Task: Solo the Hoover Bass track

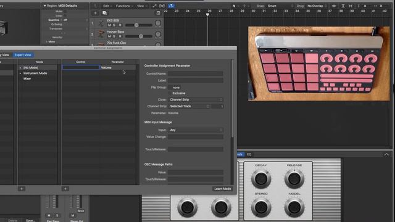Action: pos(114,36)
